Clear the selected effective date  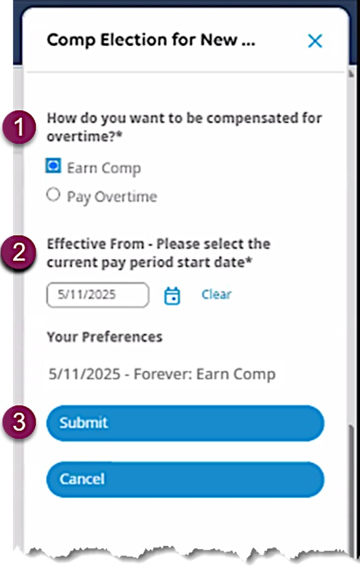tap(216, 294)
